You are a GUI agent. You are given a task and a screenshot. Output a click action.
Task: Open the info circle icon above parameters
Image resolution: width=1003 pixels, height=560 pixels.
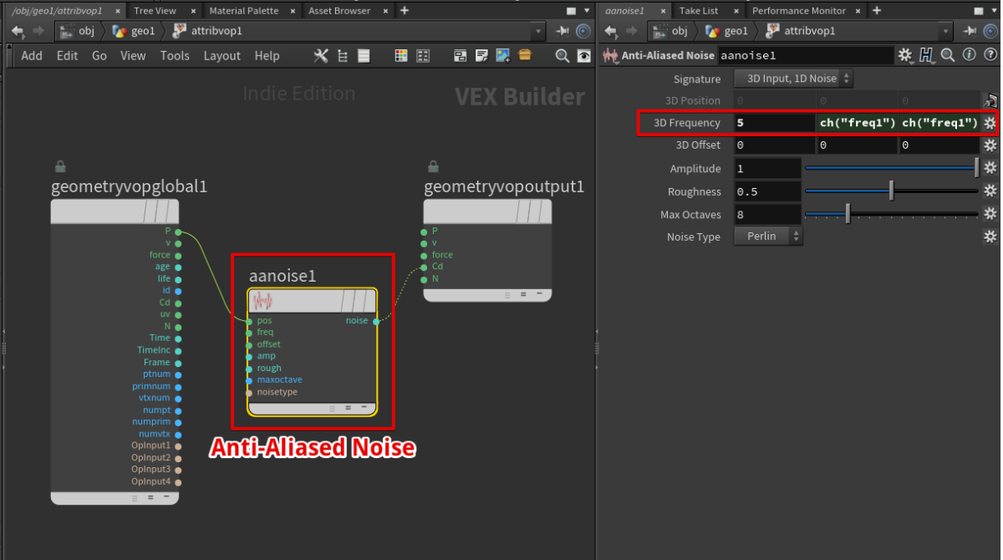(970, 54)
